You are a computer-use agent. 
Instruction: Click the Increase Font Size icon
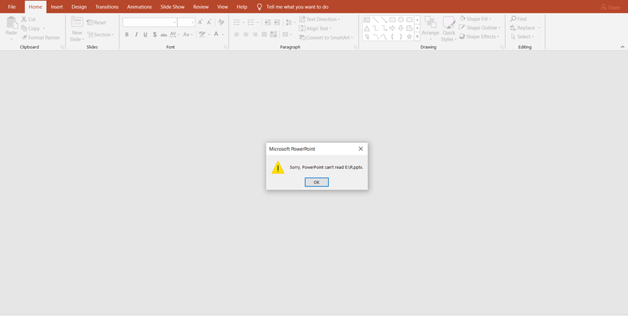tap(200, 23)
